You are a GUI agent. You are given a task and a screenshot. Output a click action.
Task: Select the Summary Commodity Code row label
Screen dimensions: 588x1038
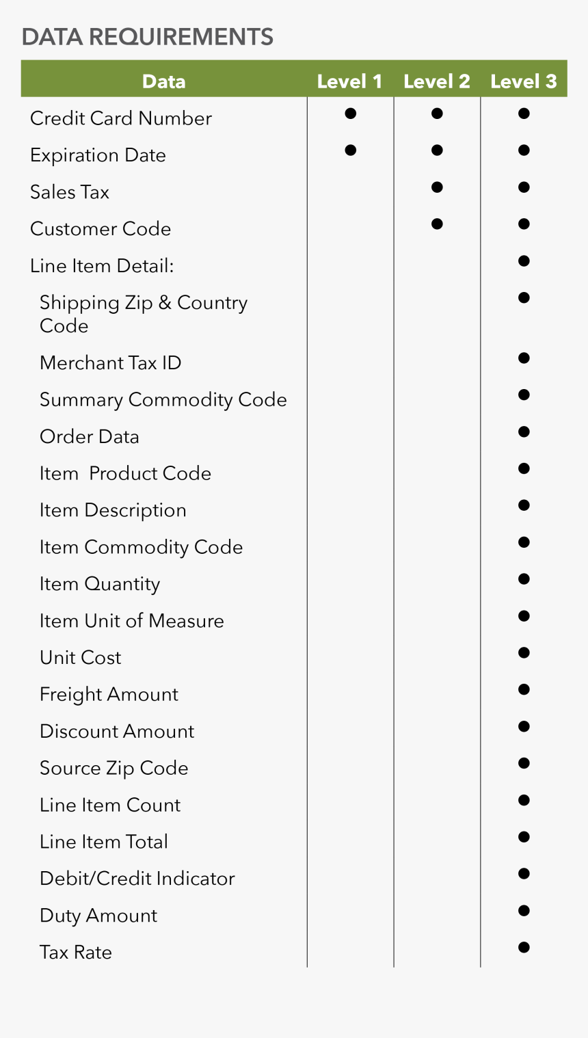point(163,400)
